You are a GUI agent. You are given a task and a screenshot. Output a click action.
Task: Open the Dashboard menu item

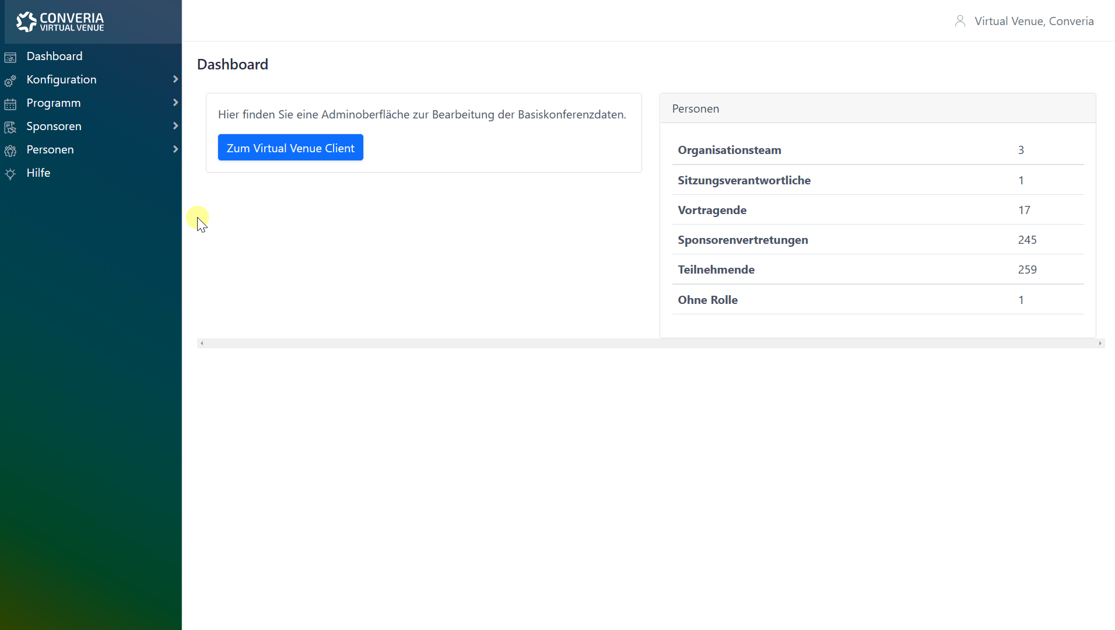[54, 56]
